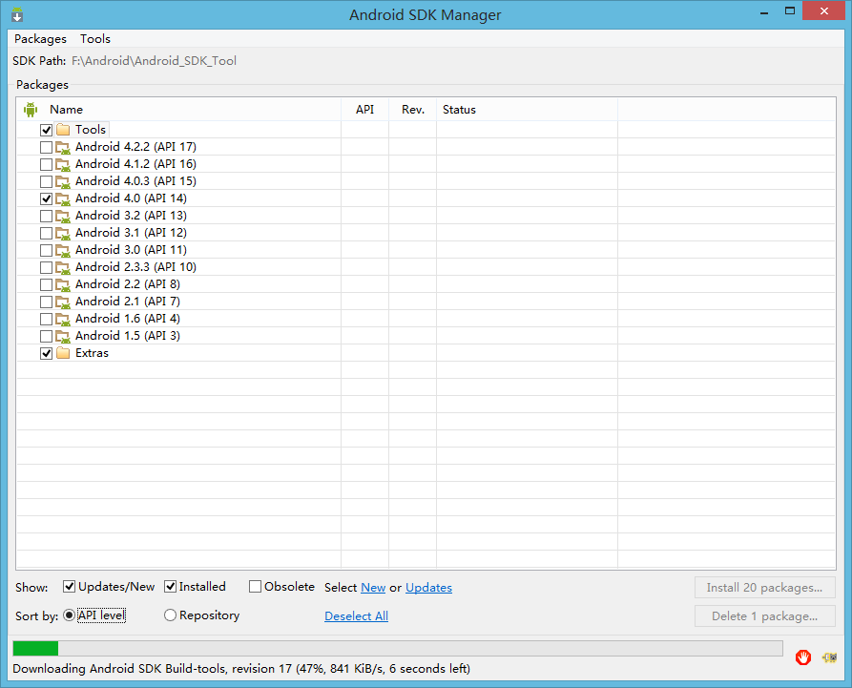Click the Android 1.5 (API 3) package icon

point(63,337)
